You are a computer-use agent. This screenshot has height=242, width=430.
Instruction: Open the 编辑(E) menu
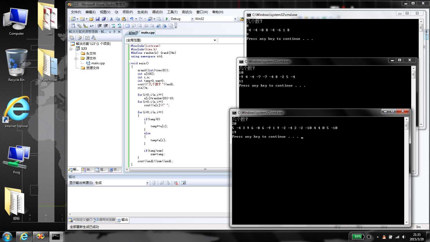(x=90, y=12)
